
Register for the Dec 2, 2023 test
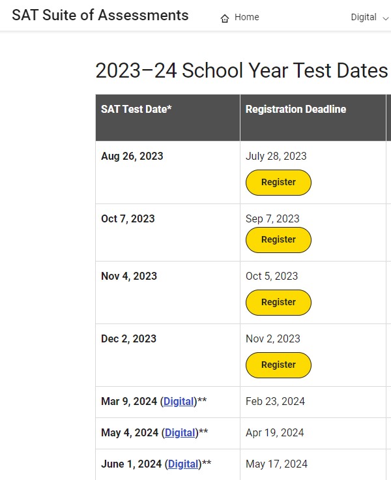coord(278,365)
